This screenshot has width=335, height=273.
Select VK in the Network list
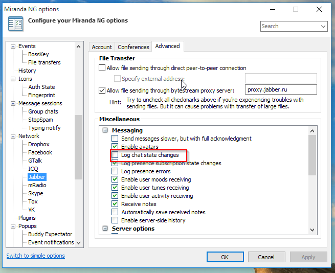click(31, 210)
